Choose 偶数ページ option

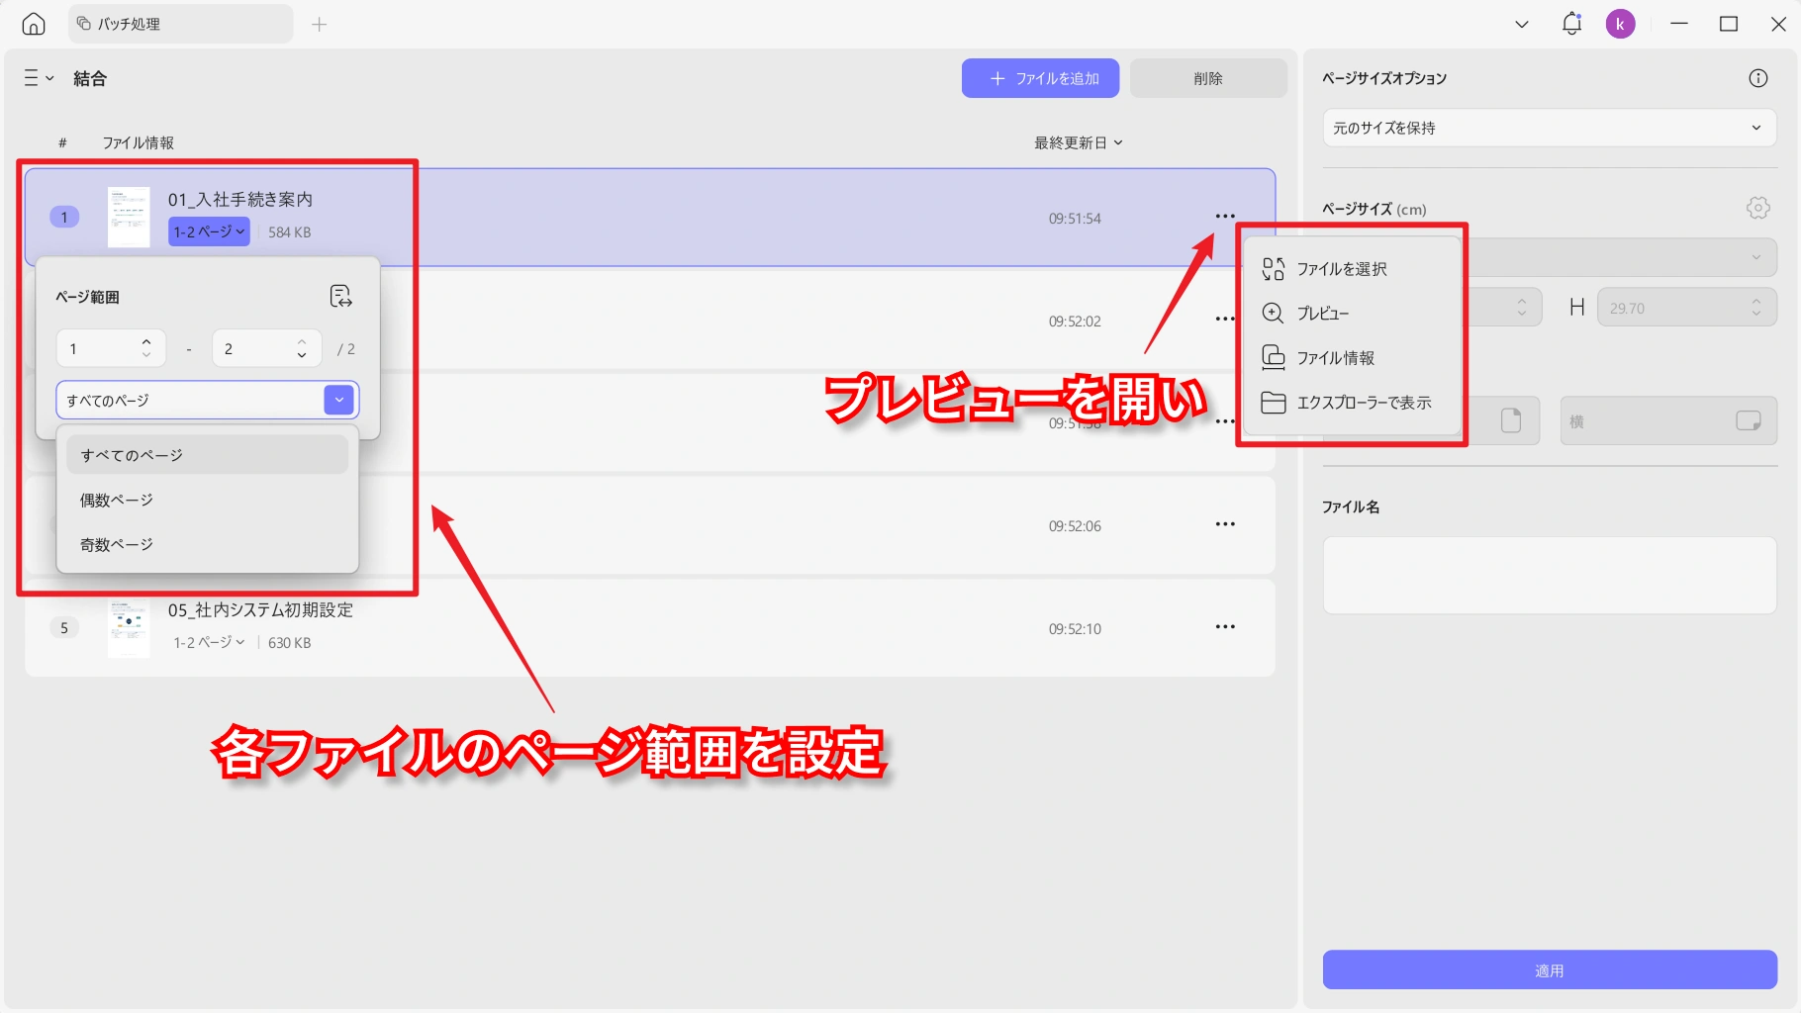point(207,500)
